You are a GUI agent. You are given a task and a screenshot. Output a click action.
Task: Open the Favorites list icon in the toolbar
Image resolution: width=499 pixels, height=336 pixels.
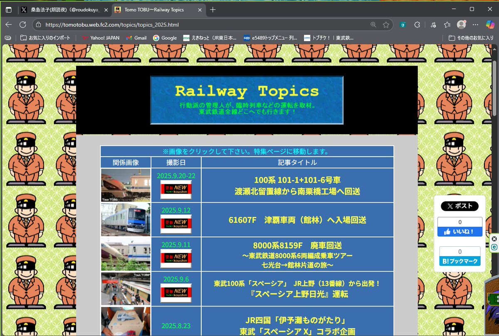click(447, 25)
